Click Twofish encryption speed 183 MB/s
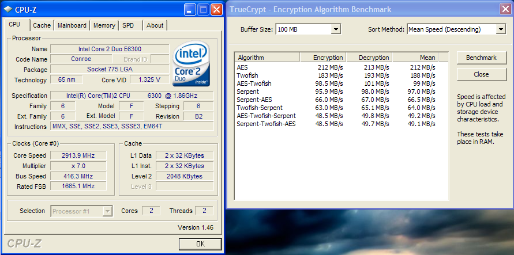Image resolution: width=514 pixels, height=255 pixels. [330, 75]
